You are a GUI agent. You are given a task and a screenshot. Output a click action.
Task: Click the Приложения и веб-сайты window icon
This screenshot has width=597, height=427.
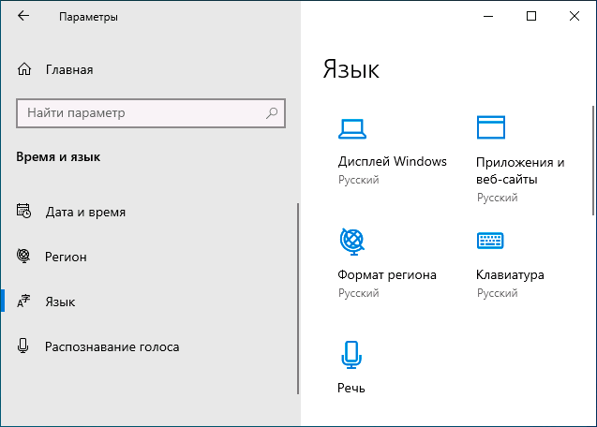(x=491, y=127)
